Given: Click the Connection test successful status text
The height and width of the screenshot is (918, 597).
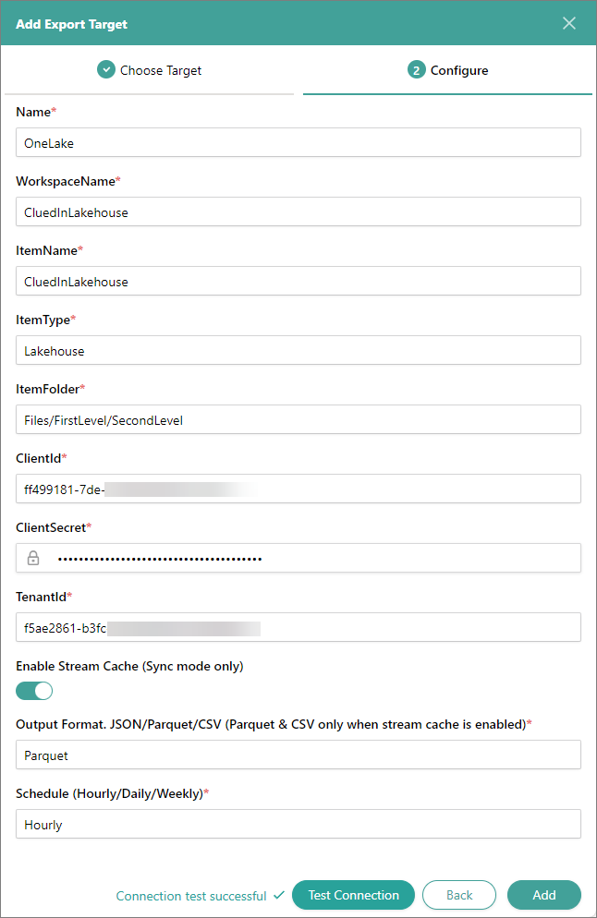Looking at the screenshot, I should (x=192, y=896).
